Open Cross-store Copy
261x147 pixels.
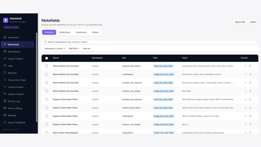tap(18, 80)
